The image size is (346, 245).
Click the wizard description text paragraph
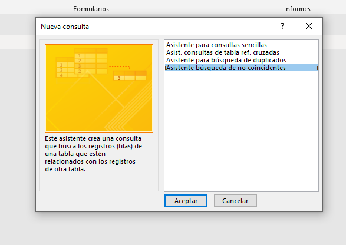point(93,154)
